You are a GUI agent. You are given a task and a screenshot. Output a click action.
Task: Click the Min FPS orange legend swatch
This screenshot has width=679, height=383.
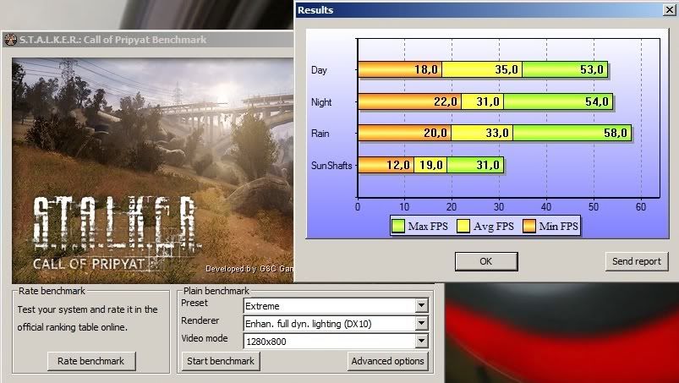click(529, 226)
